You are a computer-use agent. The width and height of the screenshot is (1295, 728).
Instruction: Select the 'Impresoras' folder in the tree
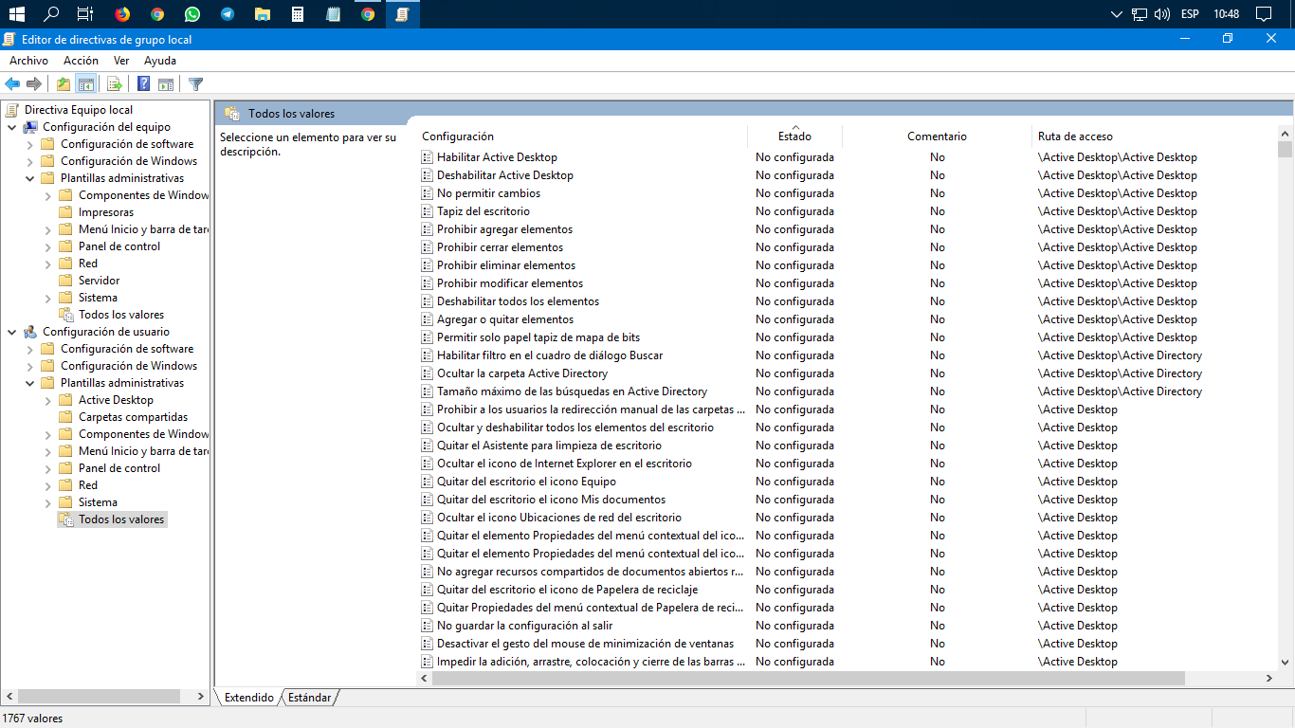[106, 212]
